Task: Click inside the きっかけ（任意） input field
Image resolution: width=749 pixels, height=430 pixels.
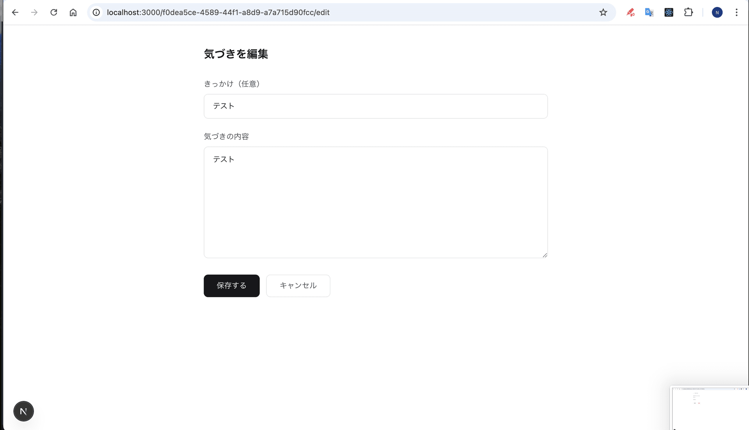Action: (x=375, y=106)
